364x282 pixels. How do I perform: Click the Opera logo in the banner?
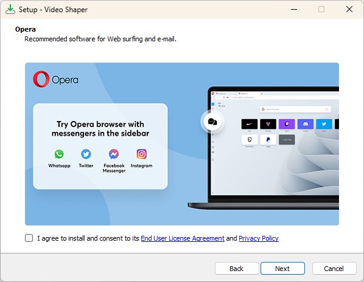(55, 79)
